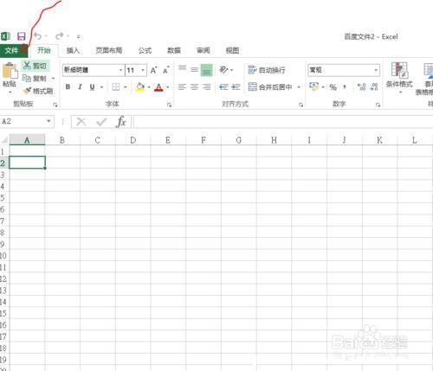
Task: Click the Redo arrow icon
Action: 60,36
